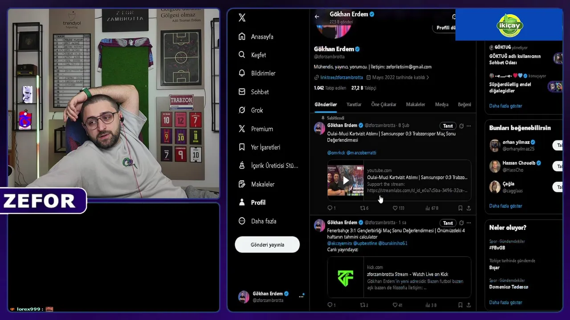This screenshot has height=320, width=570.
Task: Click @akcayemirx mention
Action: pos(340,244)
